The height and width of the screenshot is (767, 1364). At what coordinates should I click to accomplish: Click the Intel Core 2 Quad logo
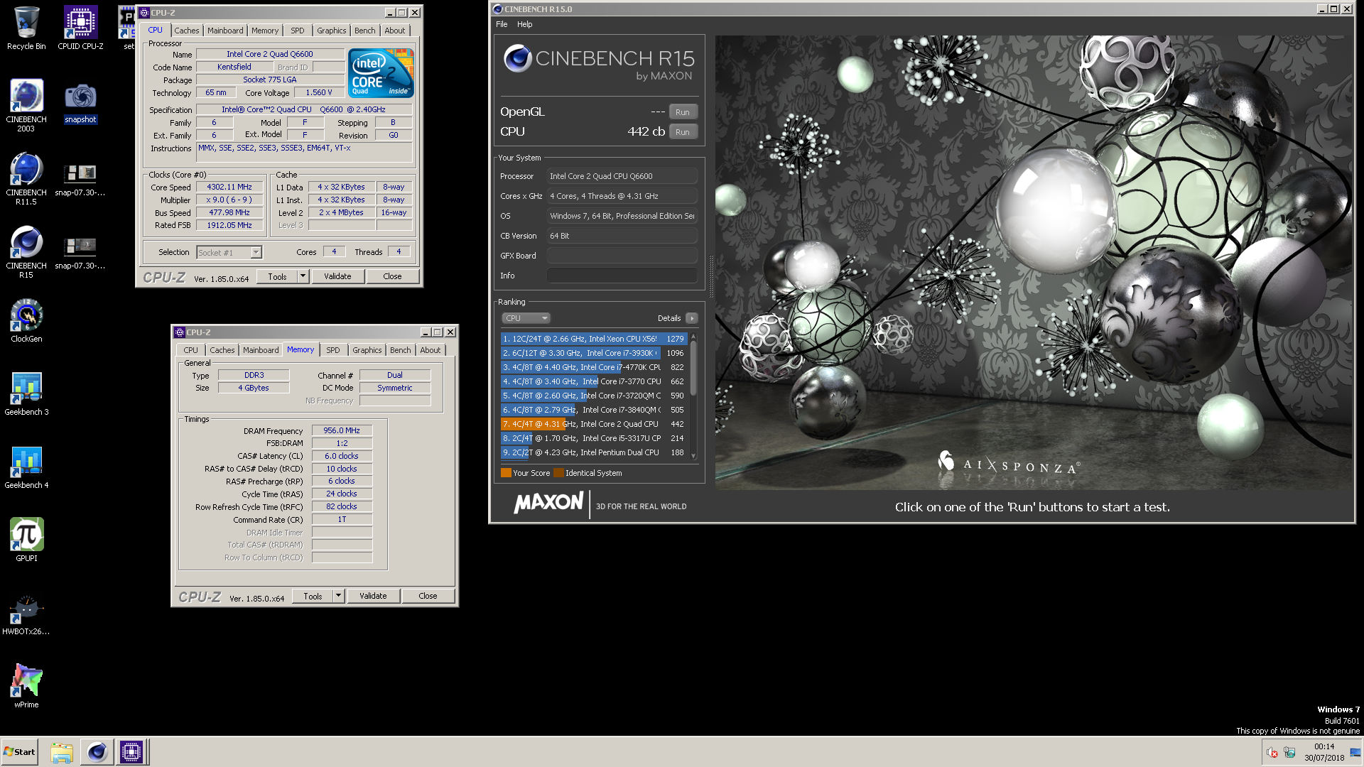381,73
